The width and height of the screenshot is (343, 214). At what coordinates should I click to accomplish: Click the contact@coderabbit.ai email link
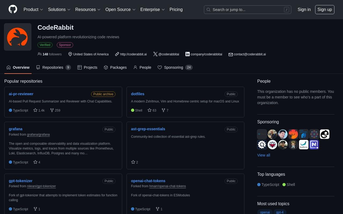(250, 54)
